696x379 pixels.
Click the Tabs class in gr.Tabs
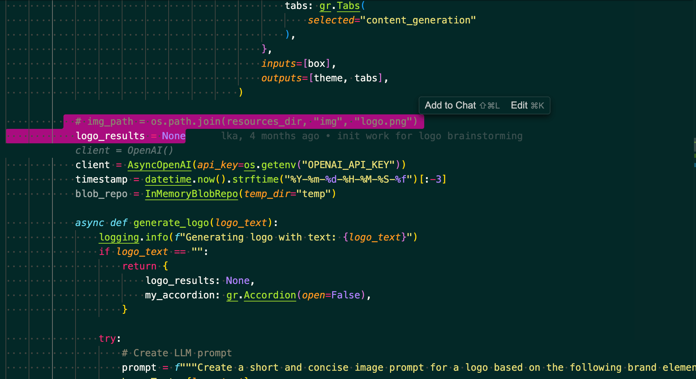pyautogui.click(x=348, y=6)
